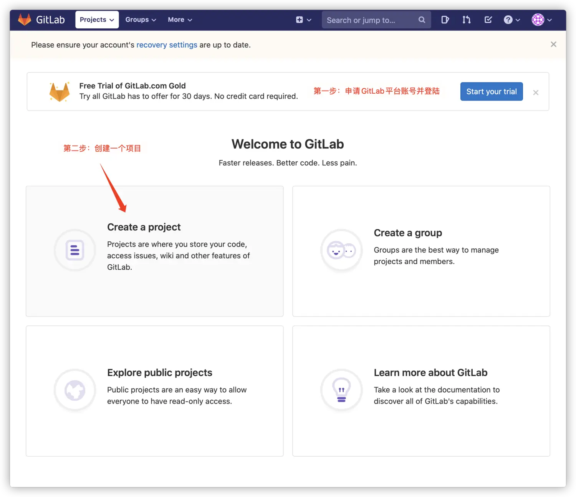Open the Issues icon in navbar
Viewport: 576px width, 497px height.
pyautogui.click(x=445, y=20)
